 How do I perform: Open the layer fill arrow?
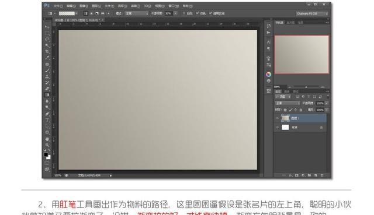click(327, 110)
